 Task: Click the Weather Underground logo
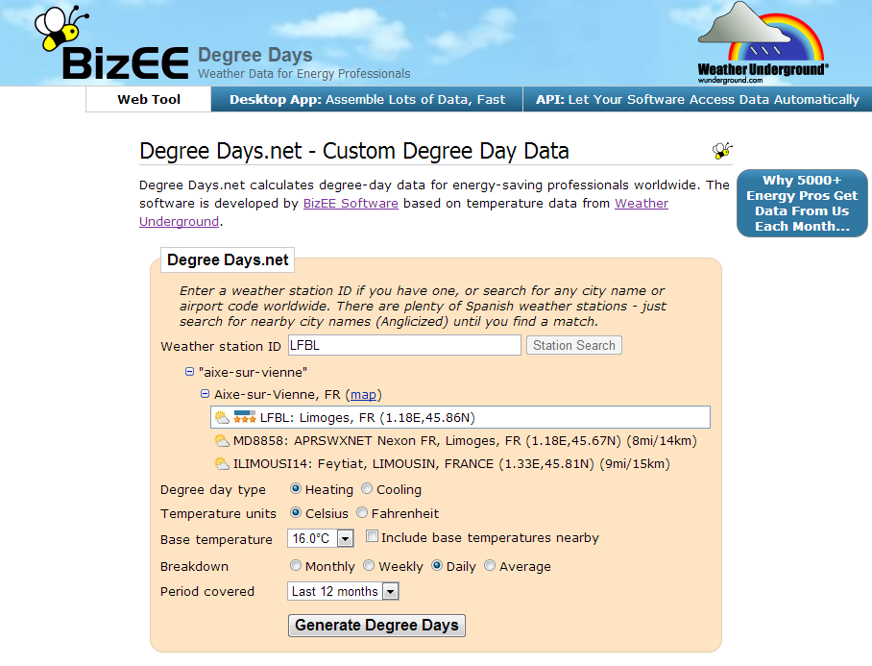pos(763,43)
